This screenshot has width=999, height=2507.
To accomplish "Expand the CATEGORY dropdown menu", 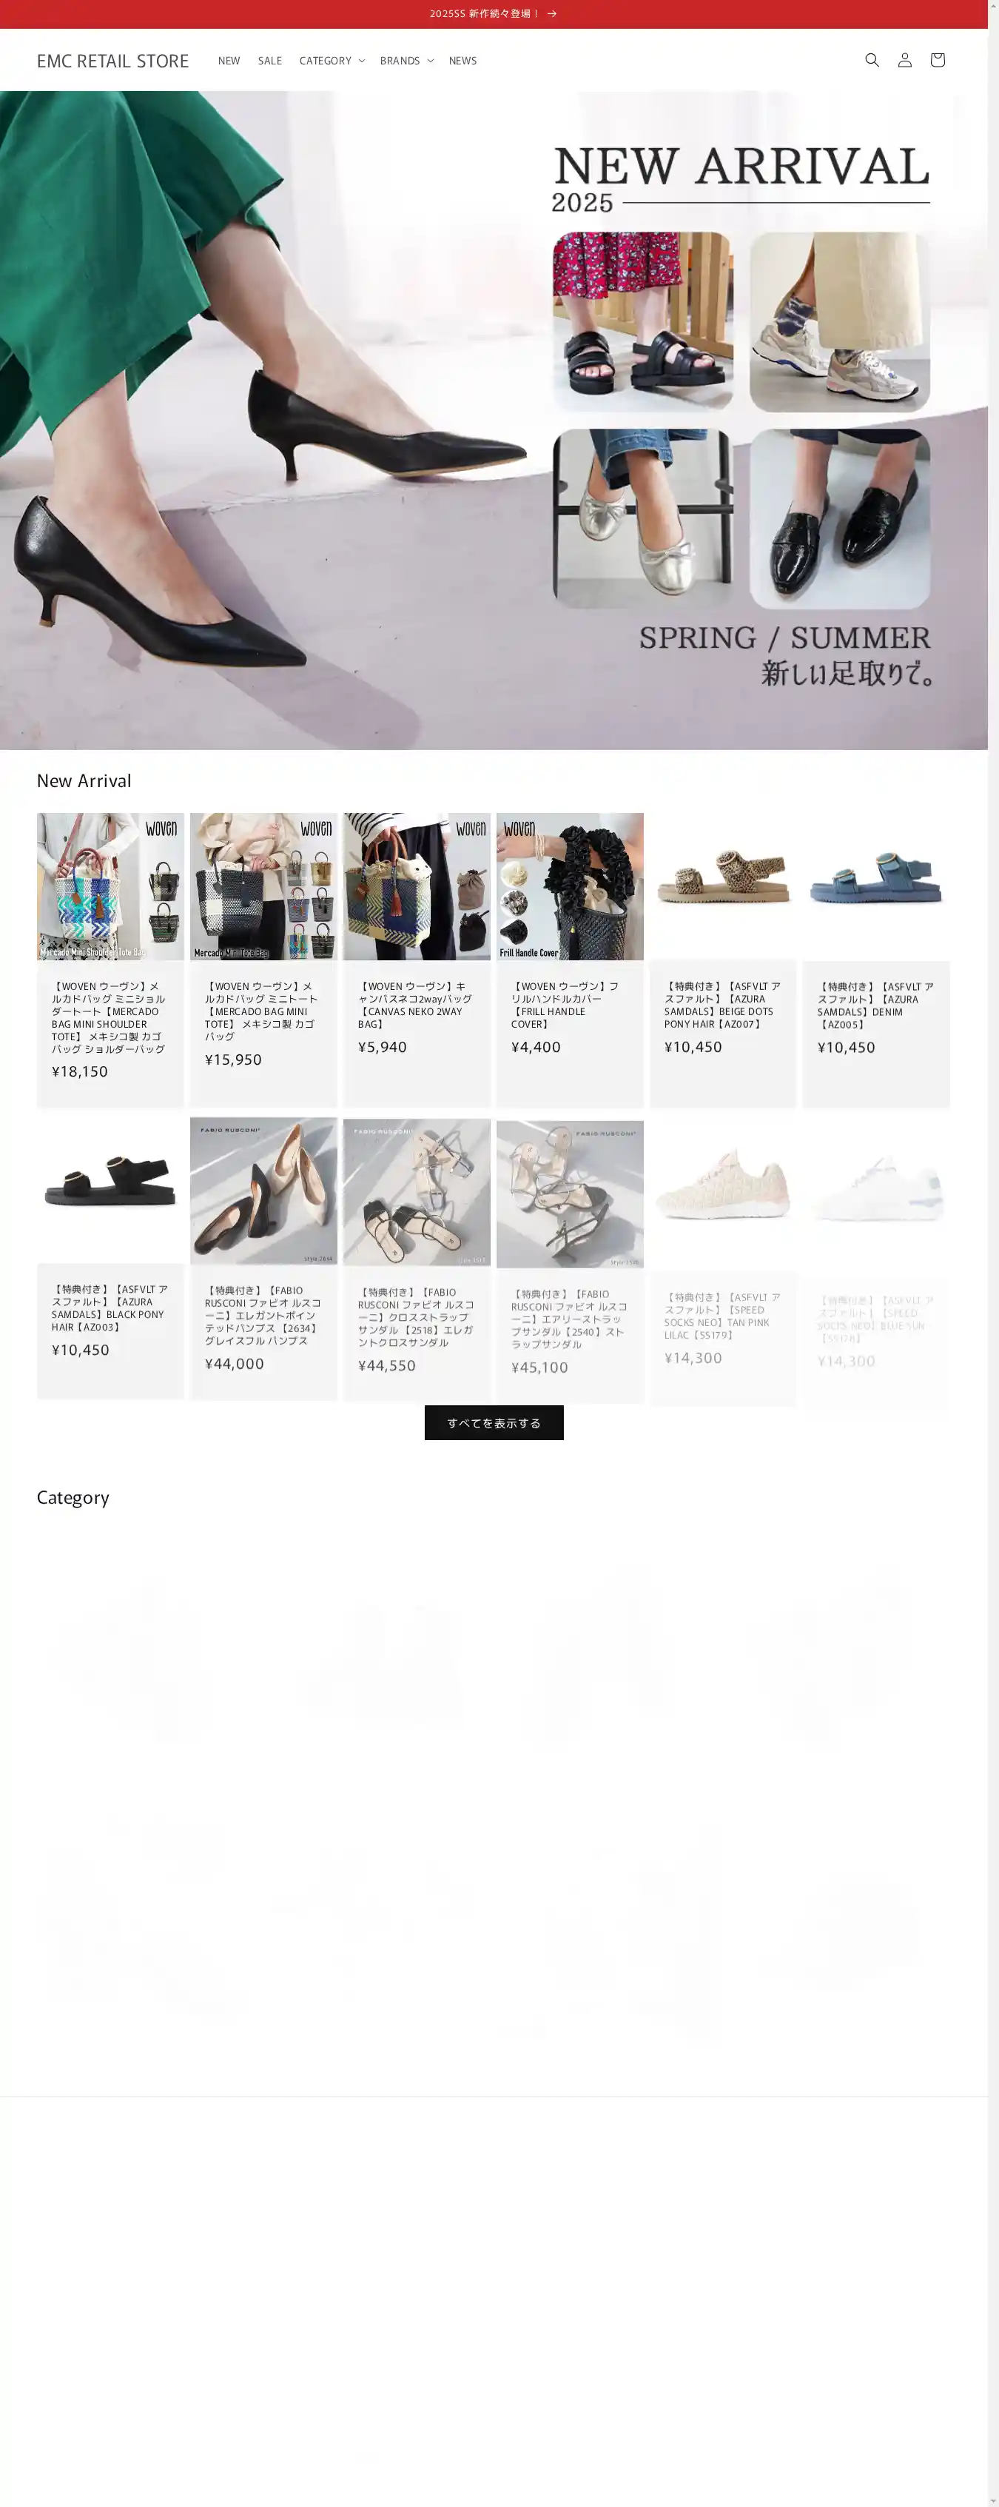I will (332, 60).
